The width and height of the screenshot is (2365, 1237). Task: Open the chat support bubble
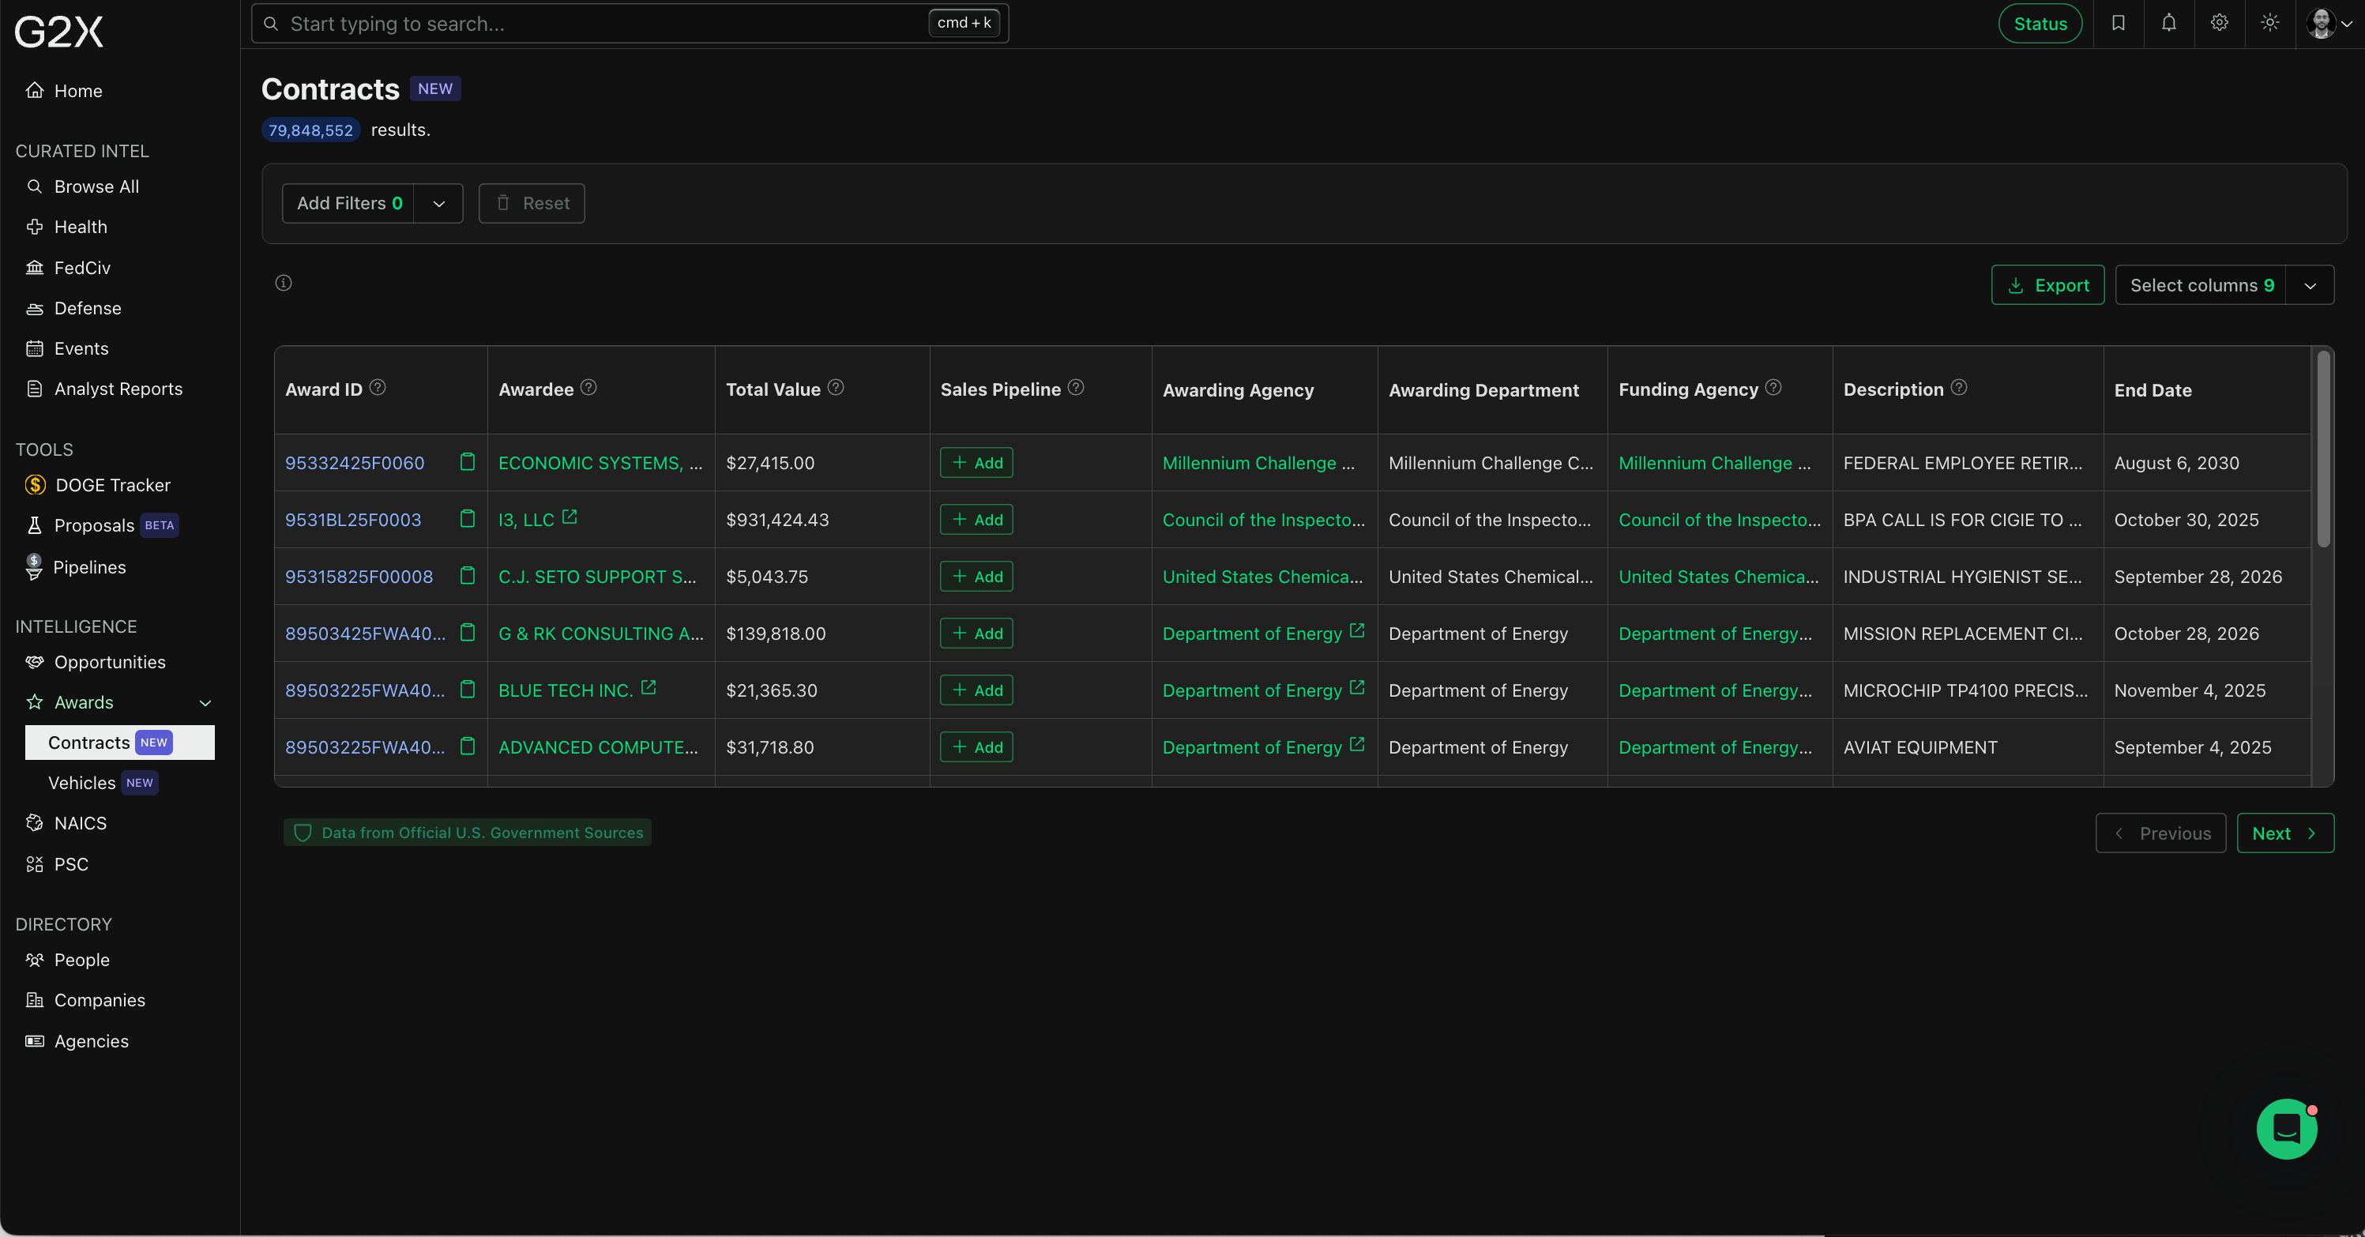(x=2286, y=1129)
